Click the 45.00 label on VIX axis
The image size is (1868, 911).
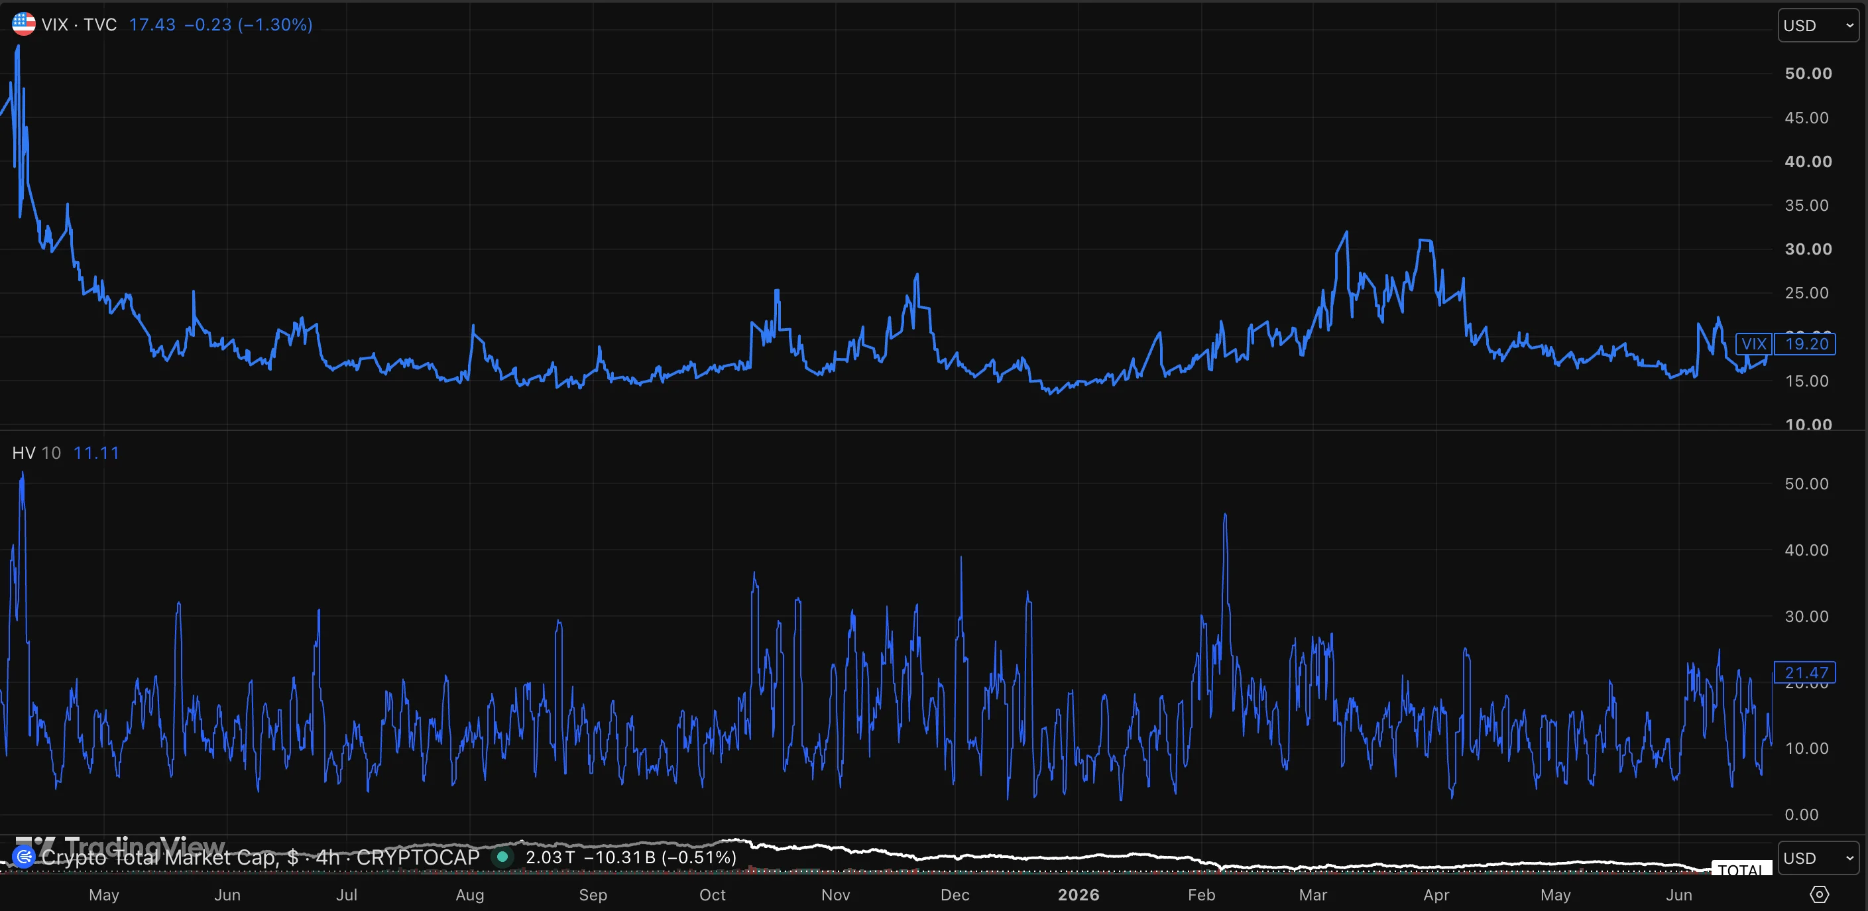1806,117
